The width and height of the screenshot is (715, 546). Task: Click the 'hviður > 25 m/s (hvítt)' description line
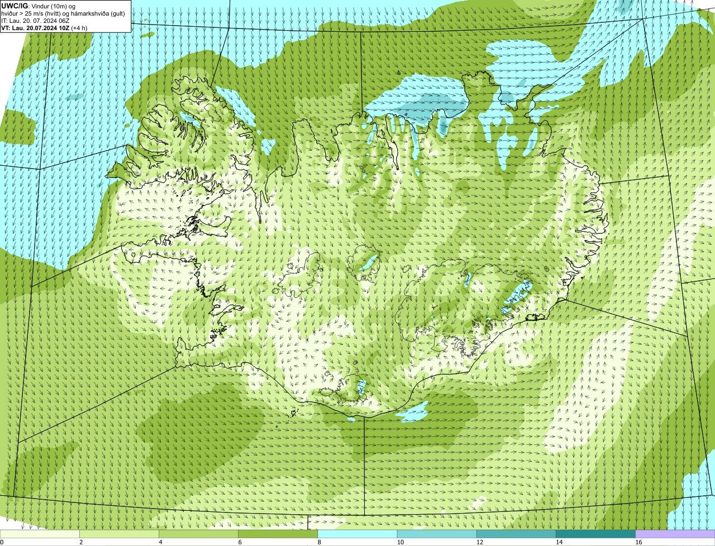pyautogui.click(x=63, y=13)
